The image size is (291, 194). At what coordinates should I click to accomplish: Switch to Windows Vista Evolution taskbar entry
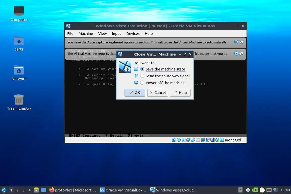coord(174,190)
